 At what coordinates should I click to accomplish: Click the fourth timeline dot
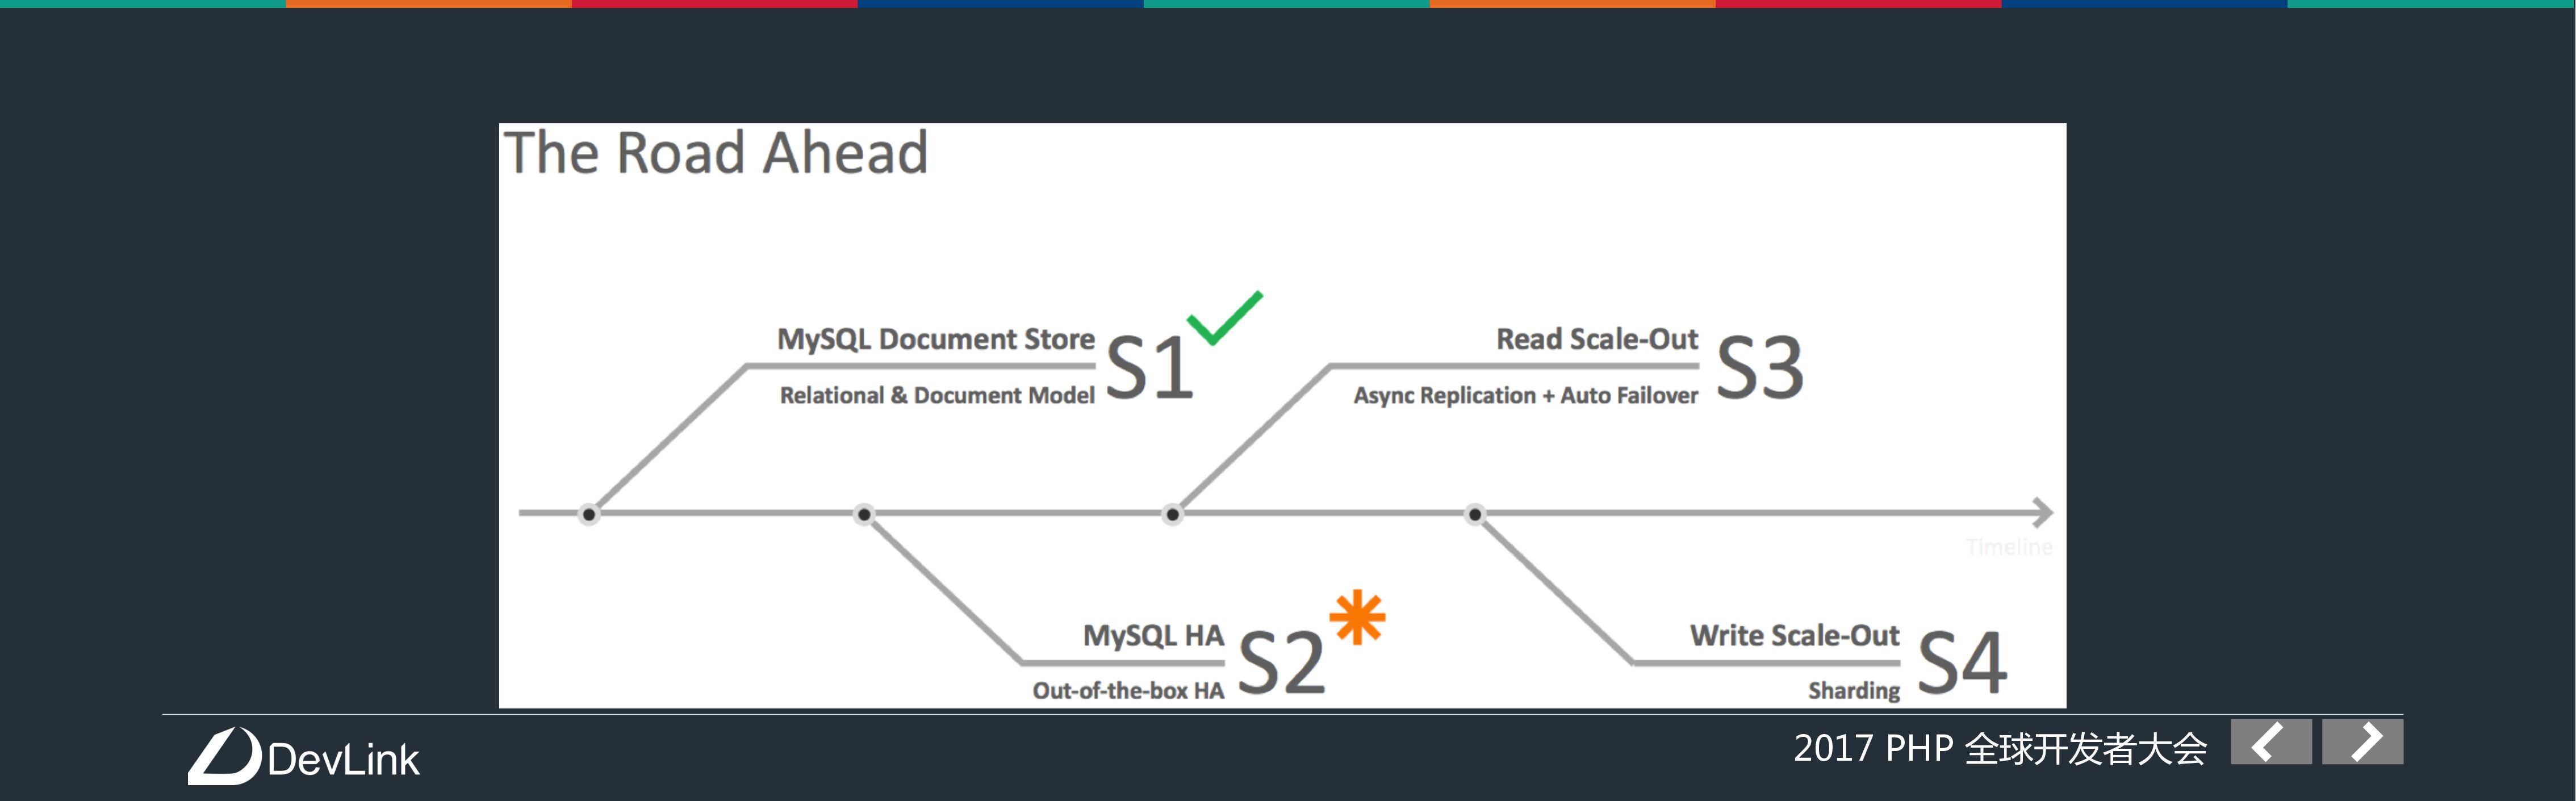coord(1475,515)
